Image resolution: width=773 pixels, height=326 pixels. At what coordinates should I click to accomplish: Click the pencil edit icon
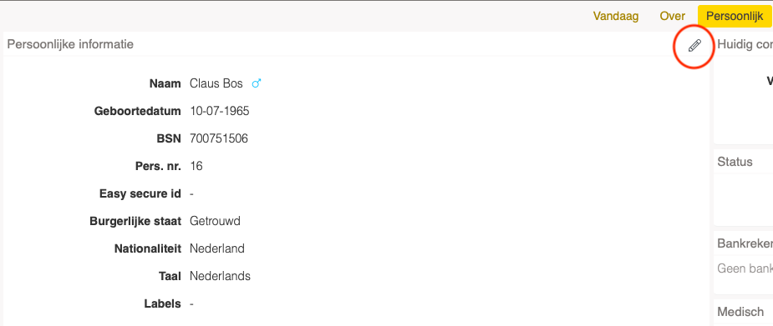(694, 47)
